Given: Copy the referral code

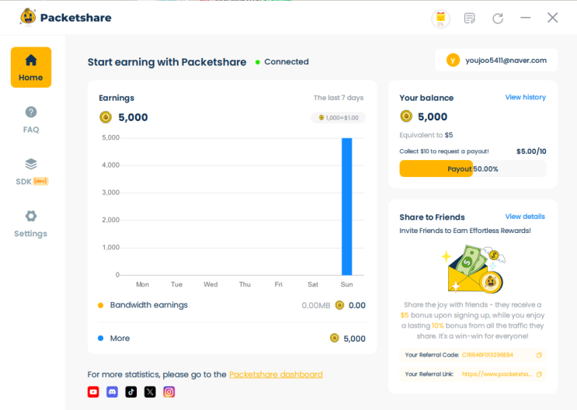Looking at the screenshot, I should [x=539, y=355].
